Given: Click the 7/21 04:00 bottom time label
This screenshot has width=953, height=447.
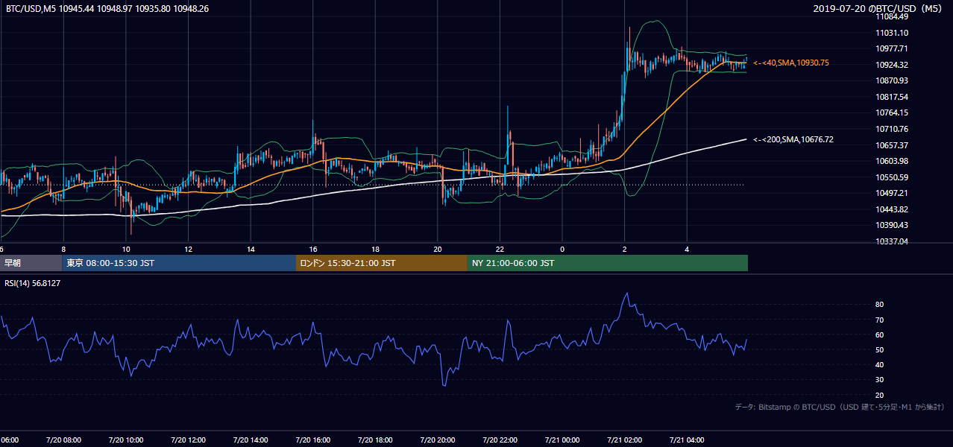Looking at the screenshot, I should [x=687, y=440].
